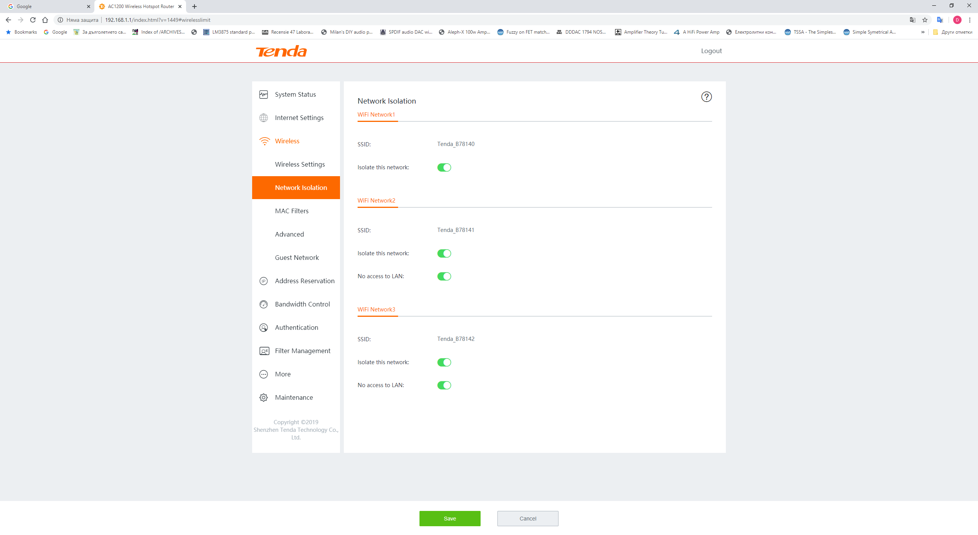This screenshot has width=978, height=535.
Task: Open the LM3875 standard bookmark
Action: pos(229,32)
